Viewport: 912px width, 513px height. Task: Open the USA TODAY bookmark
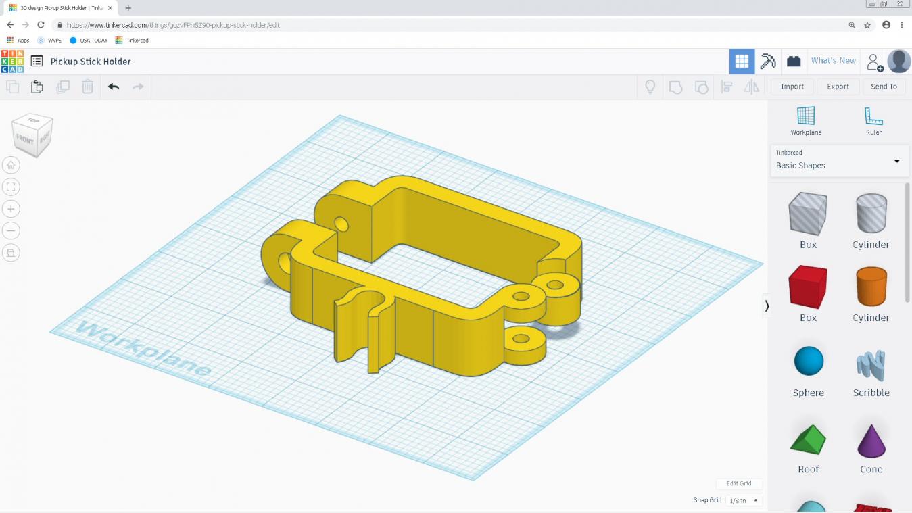coord(89,41)
